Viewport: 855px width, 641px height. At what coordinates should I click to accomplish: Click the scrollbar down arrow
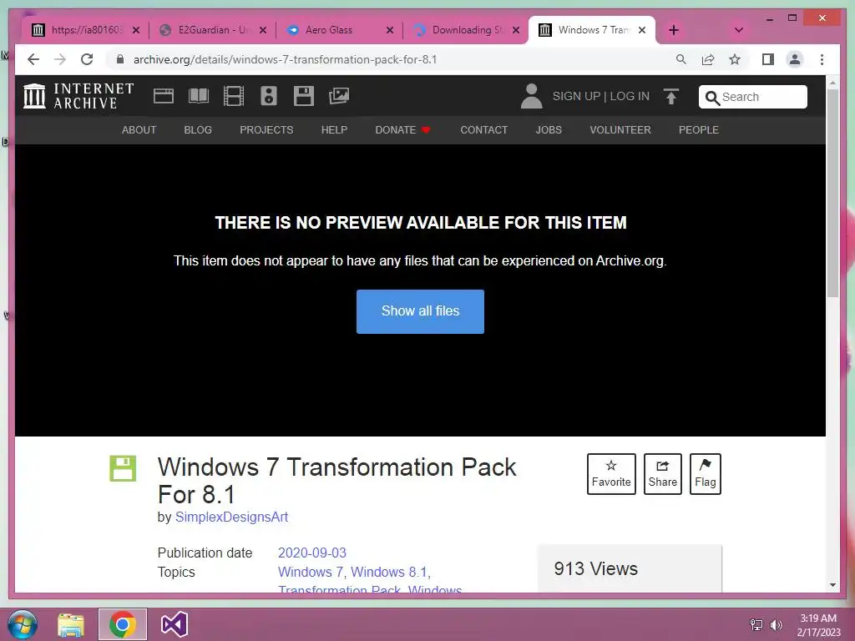tap(832, 585)
